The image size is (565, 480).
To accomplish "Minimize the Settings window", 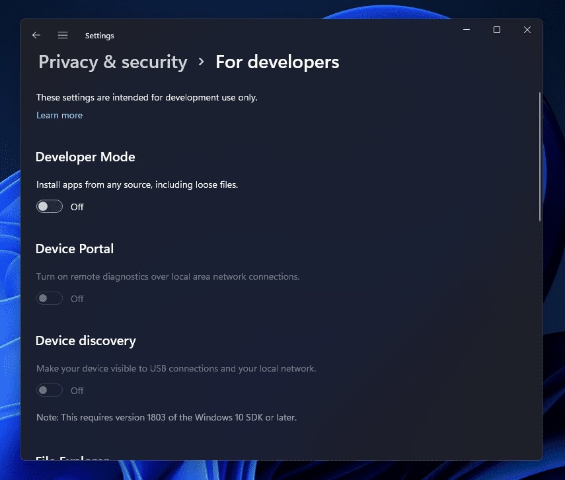I will [x=467, y=30].
